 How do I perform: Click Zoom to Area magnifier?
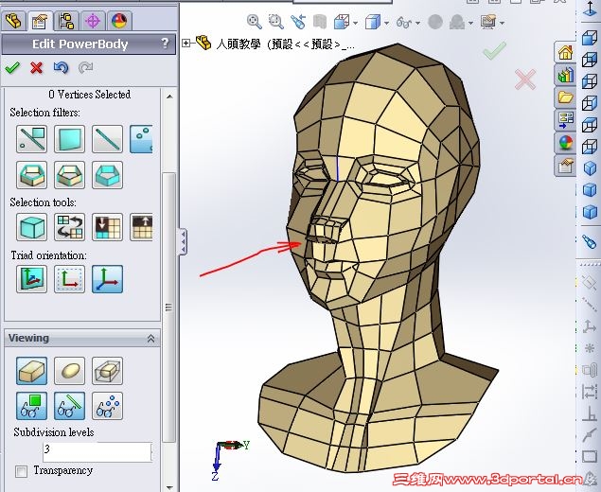point(276,22)
